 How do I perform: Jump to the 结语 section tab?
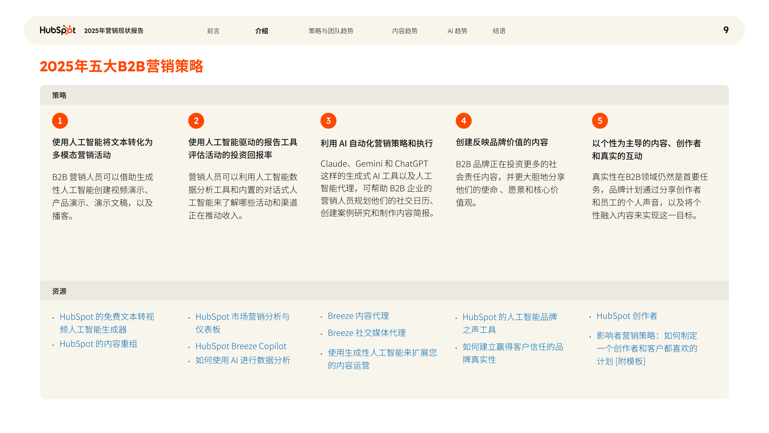[499, 31]
